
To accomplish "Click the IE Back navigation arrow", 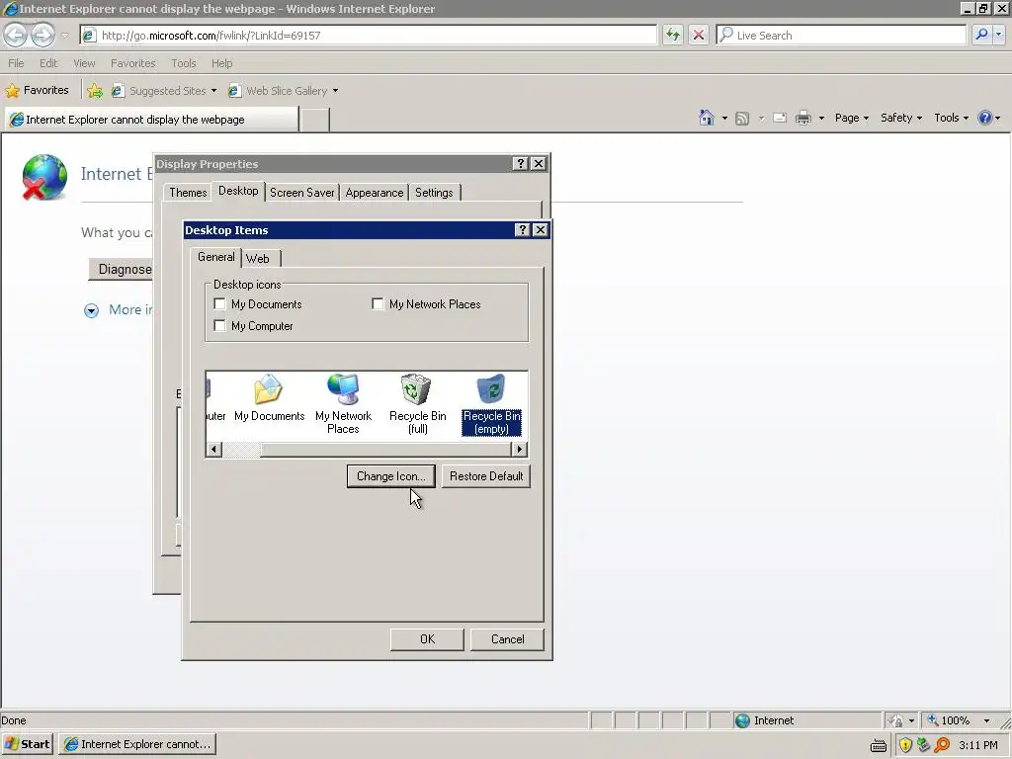I will tap(16, 35).
